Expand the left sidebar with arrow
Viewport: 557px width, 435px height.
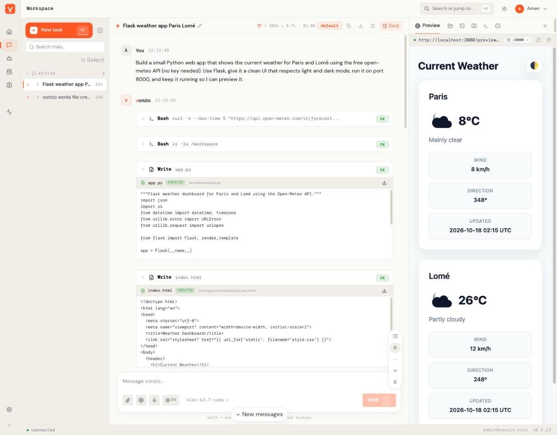coord(9,425)
